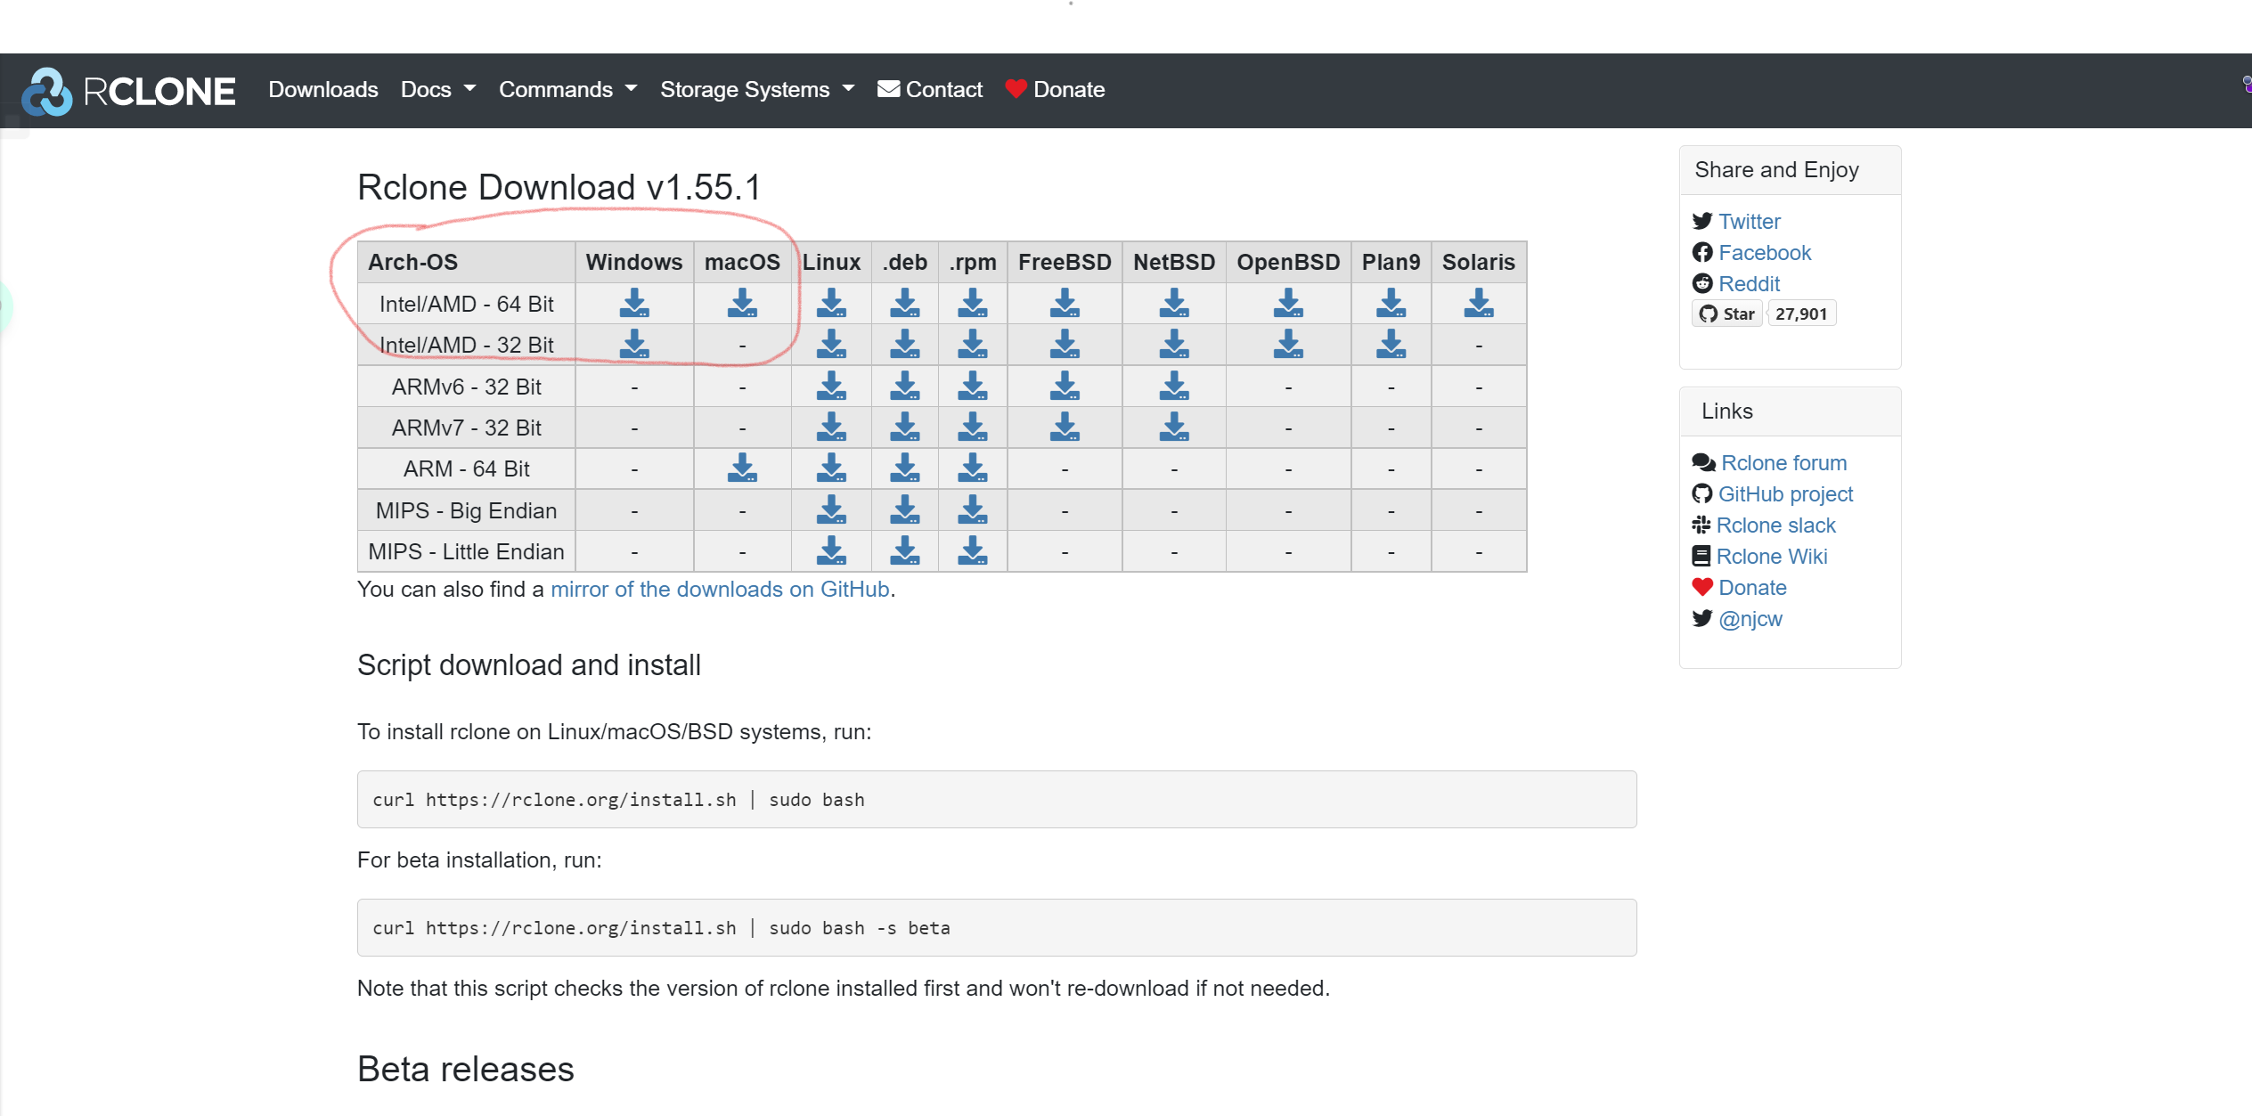The height and width of the screenshot is (1116, 2252).
Task: Open the star count 27,901 link
Action: click(1801, 314)
